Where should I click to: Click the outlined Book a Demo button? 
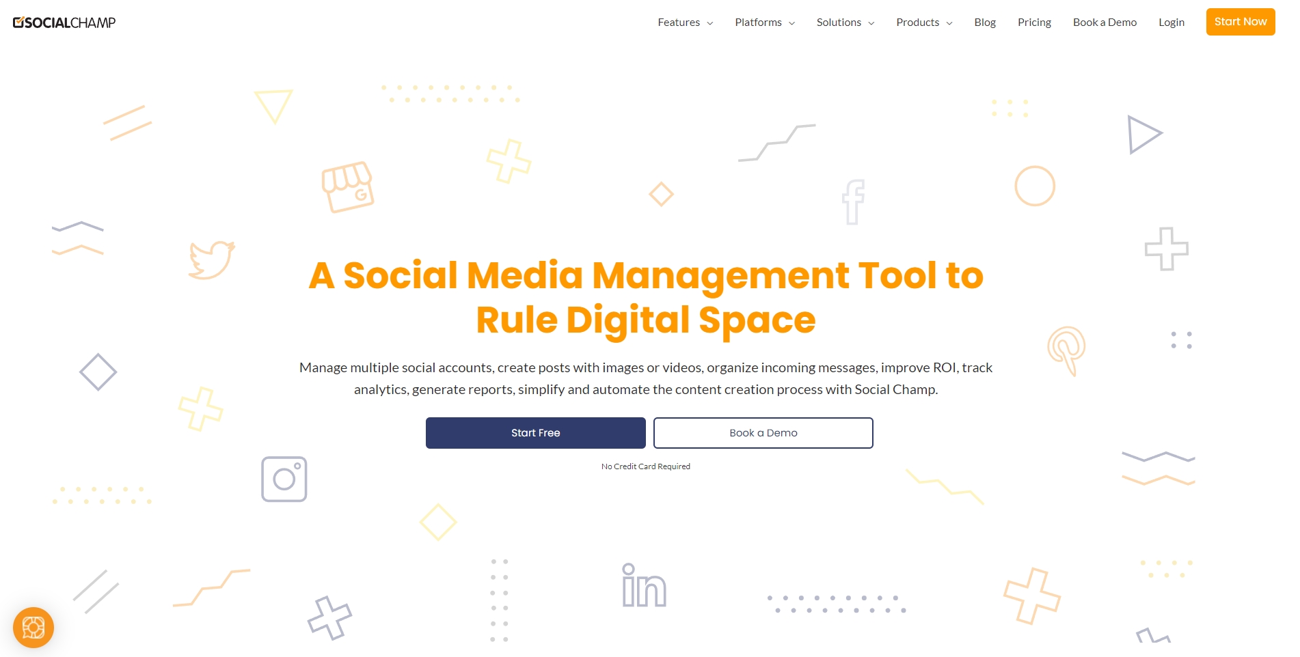(763, 433)
